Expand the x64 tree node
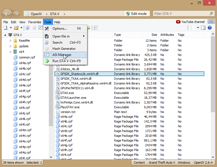This screenshot has width=217, height=167. click(11, 52)
